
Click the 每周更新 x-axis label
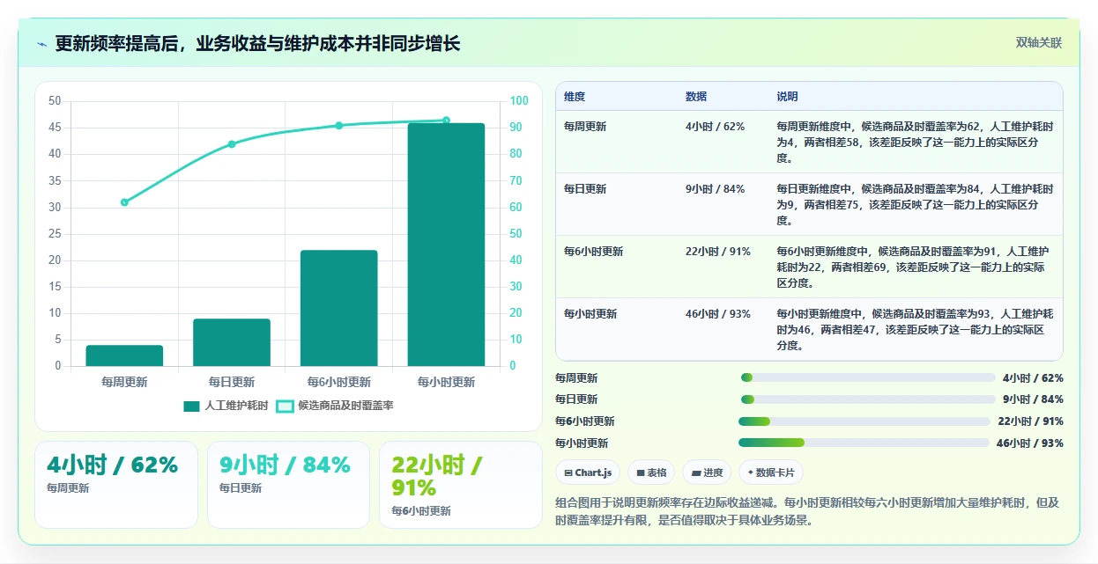[124, 382]
